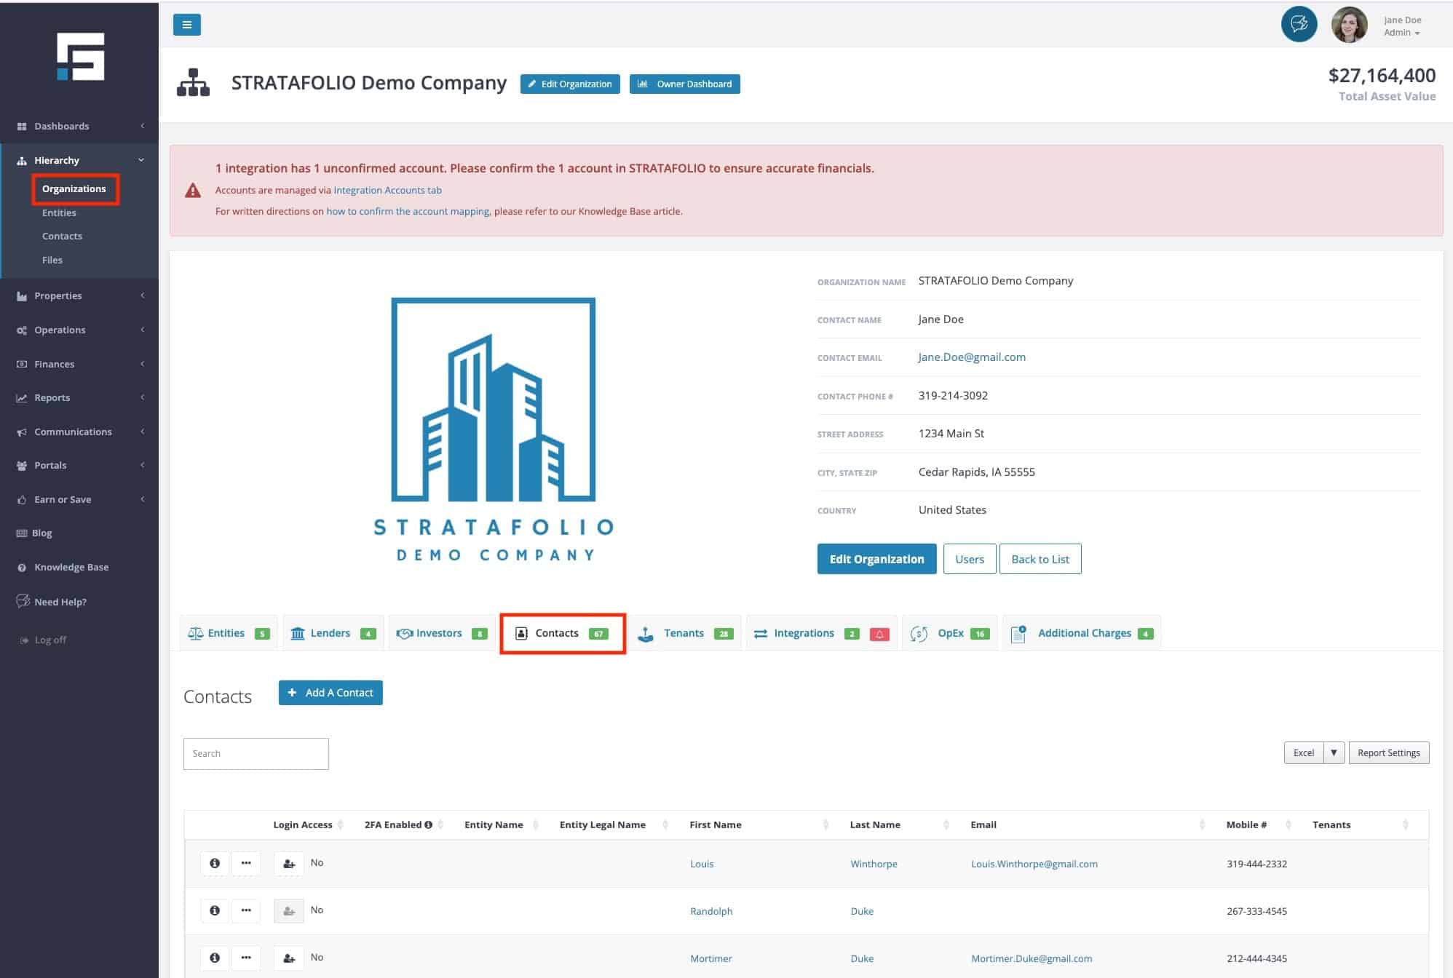Switch to the Tenants tab
The height and width of the screenshot is (978, 1453).
click(x=684, y=633)
